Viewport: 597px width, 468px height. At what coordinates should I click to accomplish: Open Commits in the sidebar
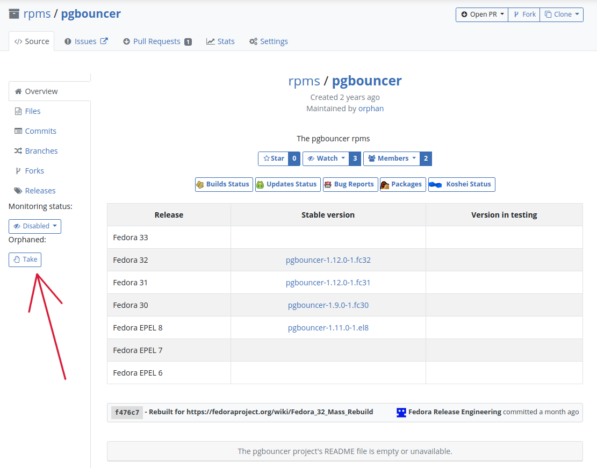point(41,131)
